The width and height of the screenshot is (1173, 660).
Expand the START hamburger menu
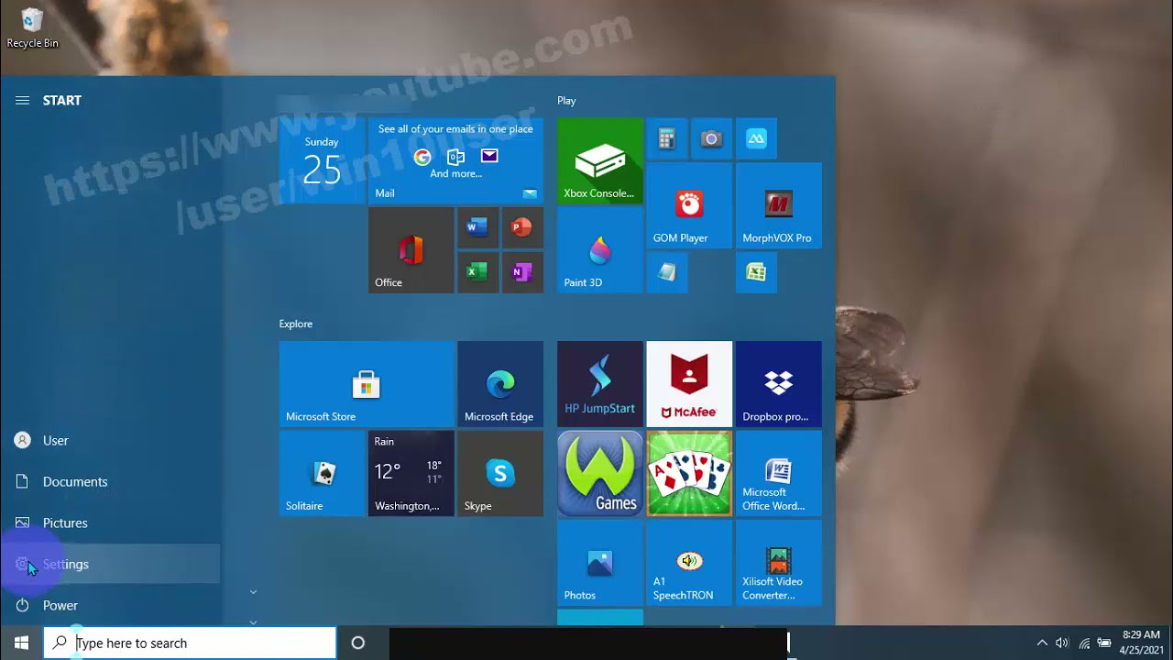click(x=22, y=101)
